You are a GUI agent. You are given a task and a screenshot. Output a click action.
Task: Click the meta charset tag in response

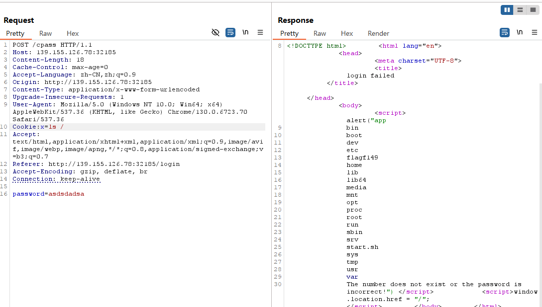pyautogui.click(x=418, y=61)
